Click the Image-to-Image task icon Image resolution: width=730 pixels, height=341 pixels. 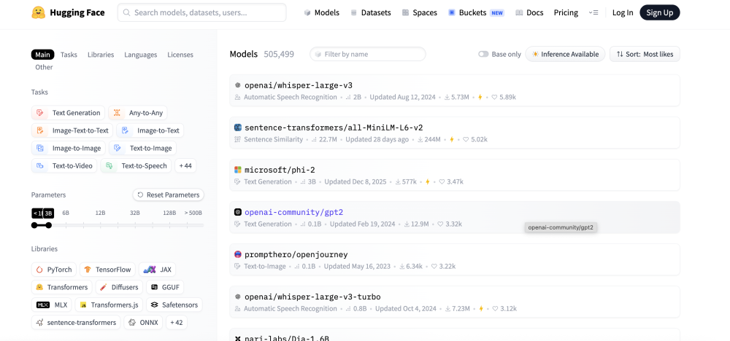[x=40, y=148]
